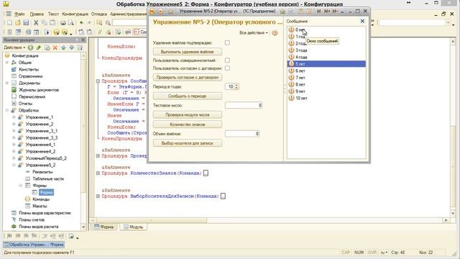Click the Open file folder icon in toolbar

[18, 22]
